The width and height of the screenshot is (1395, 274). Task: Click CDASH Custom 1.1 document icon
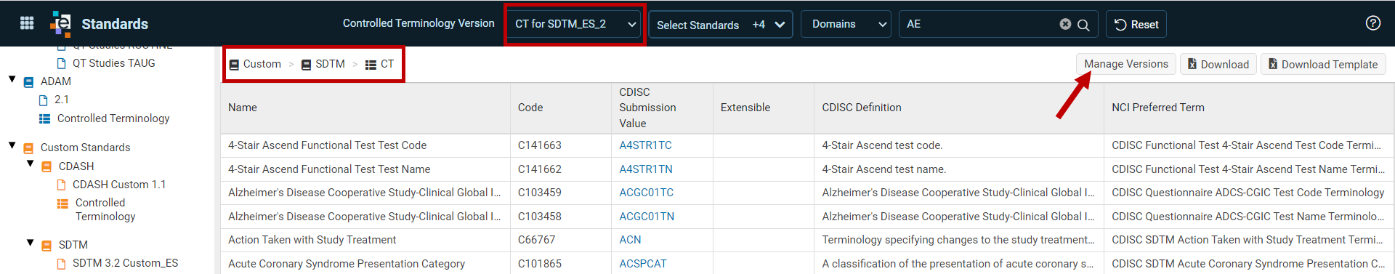62,185
